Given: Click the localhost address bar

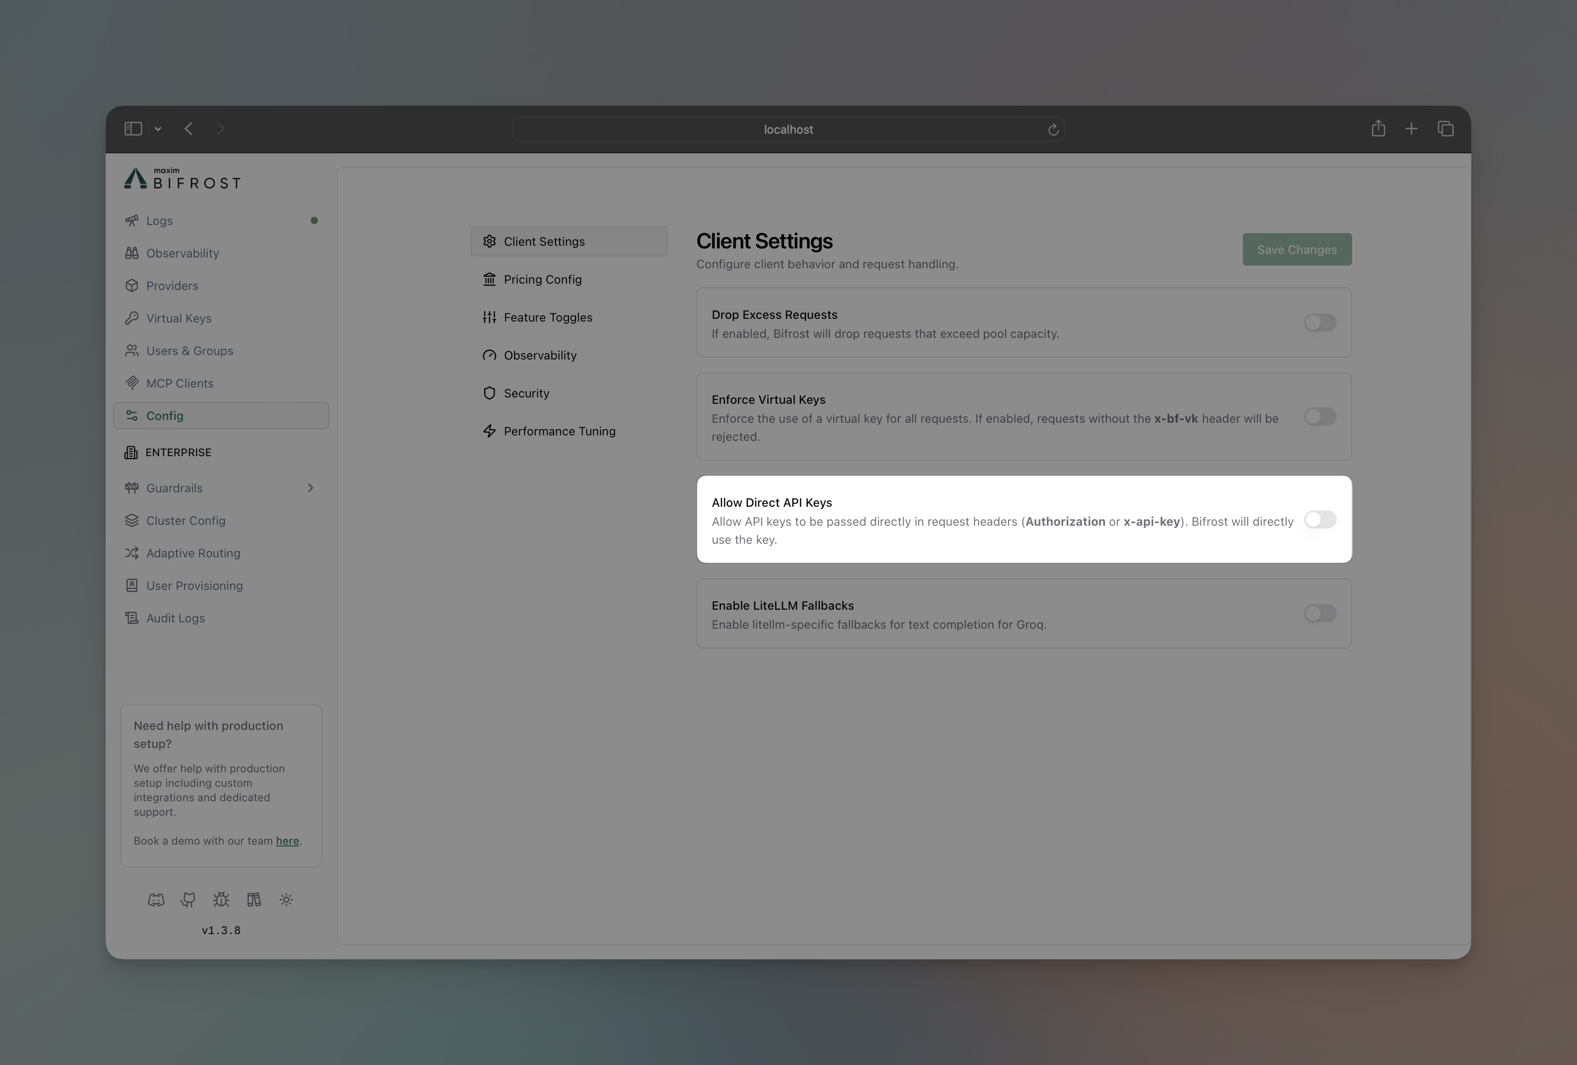Looking at the screenshot, I should coord(787,129).
